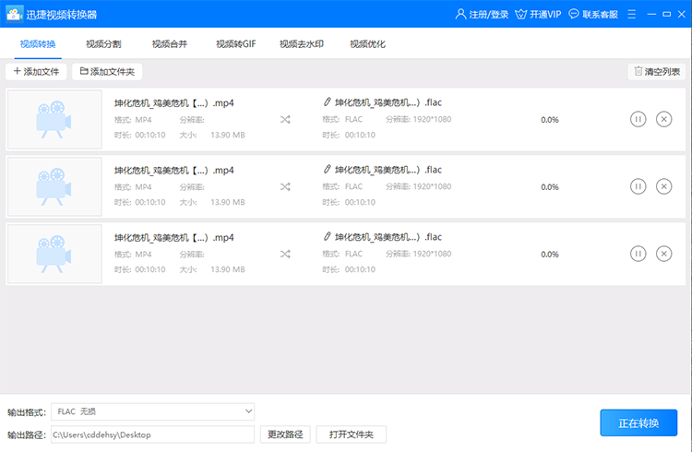This screenshot has width=692, height=452.
Task: Minimize the converter window
Action: point(651,14)
